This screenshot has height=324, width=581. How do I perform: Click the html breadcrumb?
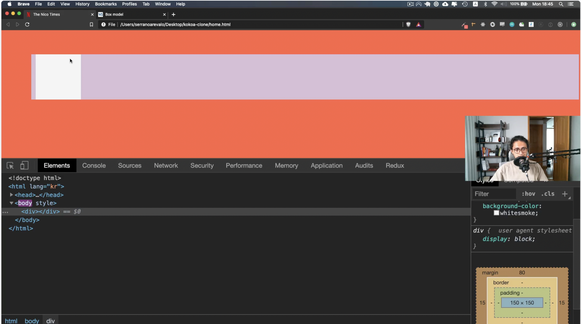11,321
